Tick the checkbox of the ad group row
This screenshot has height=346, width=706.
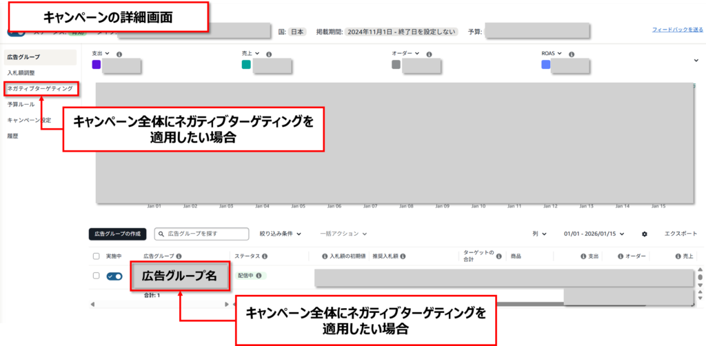96,276
